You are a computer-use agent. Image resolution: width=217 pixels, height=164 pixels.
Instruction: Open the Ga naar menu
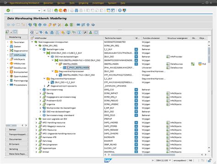(61, 3)
